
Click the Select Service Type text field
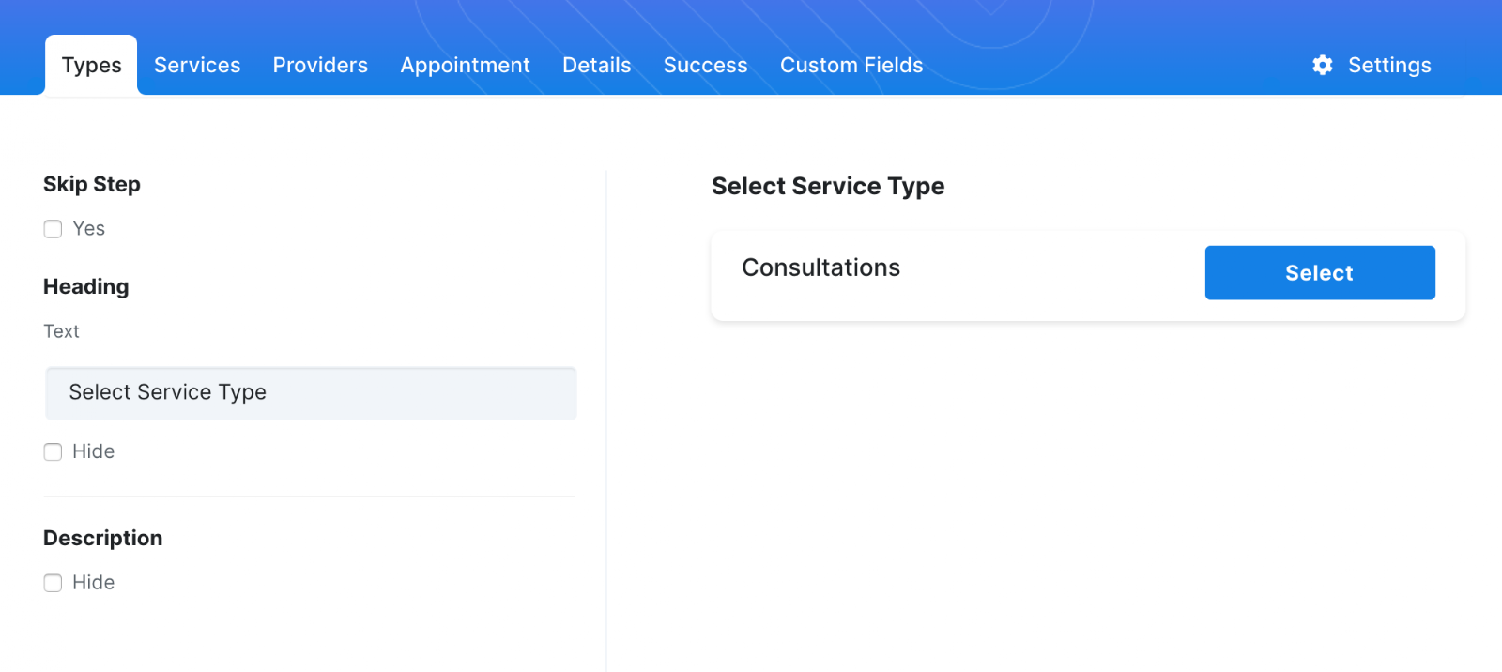tap(311, 393)
